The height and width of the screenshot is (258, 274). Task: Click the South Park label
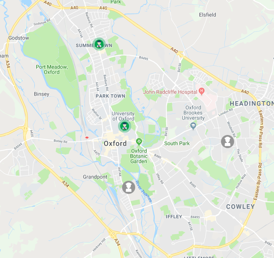point(177,143)
